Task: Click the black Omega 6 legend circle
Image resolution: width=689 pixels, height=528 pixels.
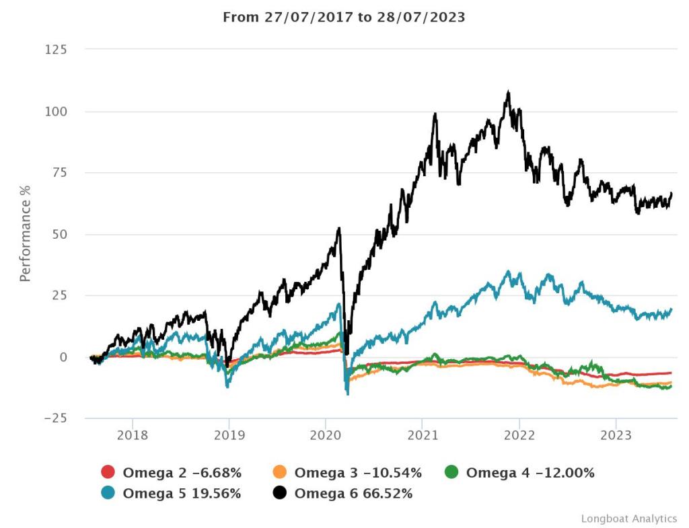Action: point(281,494)
